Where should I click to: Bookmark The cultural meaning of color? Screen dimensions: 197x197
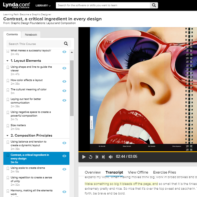pyautogui.click(x=8, y=90)
